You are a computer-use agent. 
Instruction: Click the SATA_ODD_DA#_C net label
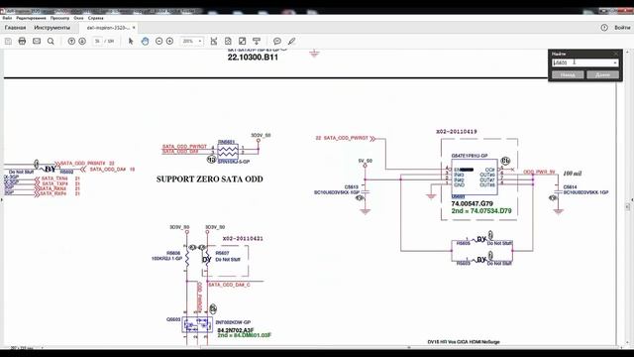pos(229,285)
